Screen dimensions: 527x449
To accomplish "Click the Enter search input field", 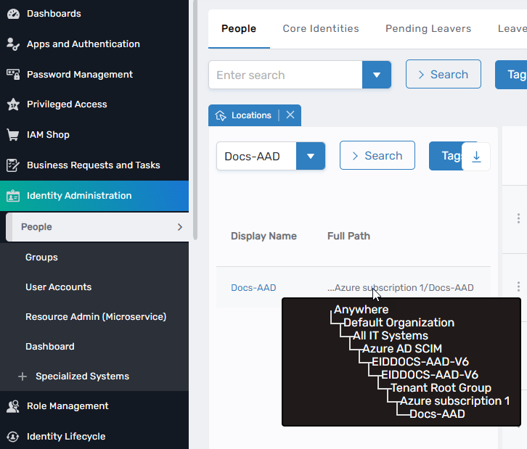I will [x=285, y=75].
